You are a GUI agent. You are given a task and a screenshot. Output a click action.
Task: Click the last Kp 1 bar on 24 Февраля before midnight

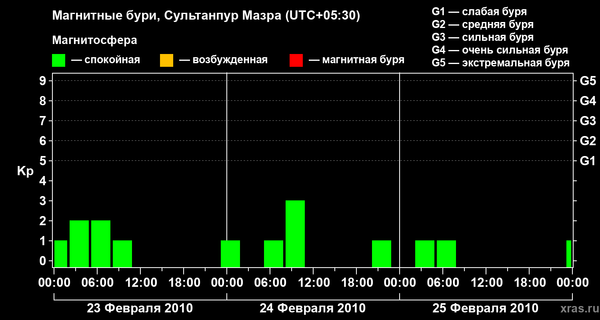[382, 254]
